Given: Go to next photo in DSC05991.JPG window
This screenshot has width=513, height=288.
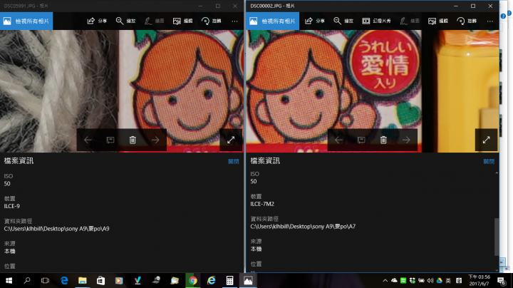Looking at the screenshot, I should [155, 140].
